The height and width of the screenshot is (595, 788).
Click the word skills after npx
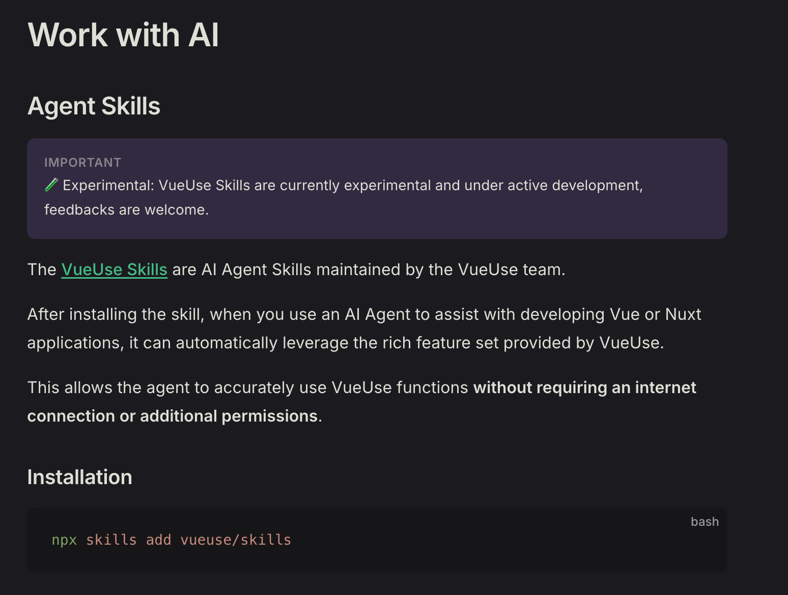point(111,540)
